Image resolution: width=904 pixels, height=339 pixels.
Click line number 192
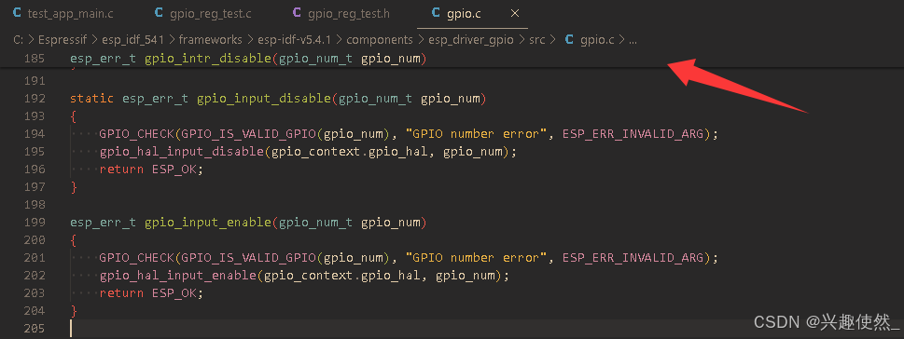click(x=35, y=99)
